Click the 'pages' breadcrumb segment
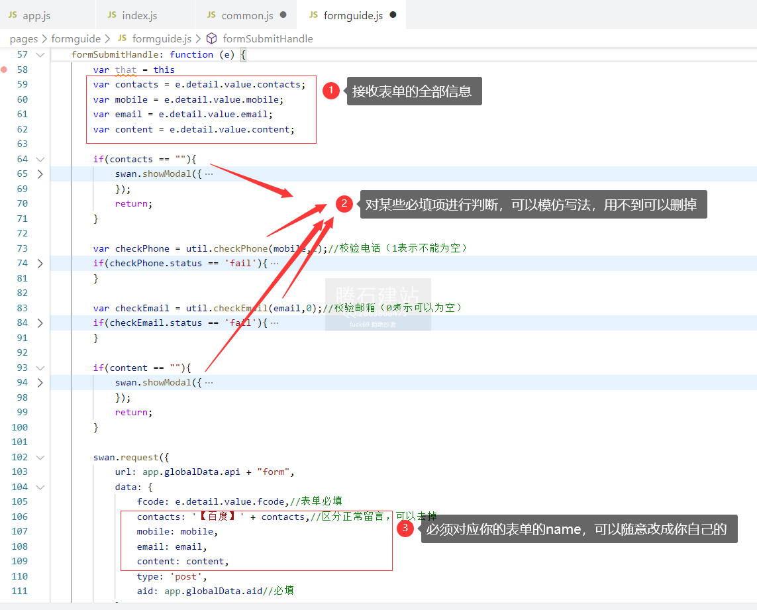Screen dimensions: 757x610 coord(24,39)
